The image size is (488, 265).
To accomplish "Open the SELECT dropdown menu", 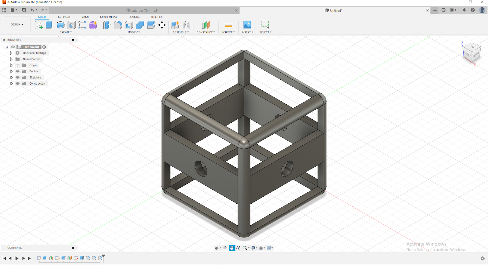I will pos(265,32).
